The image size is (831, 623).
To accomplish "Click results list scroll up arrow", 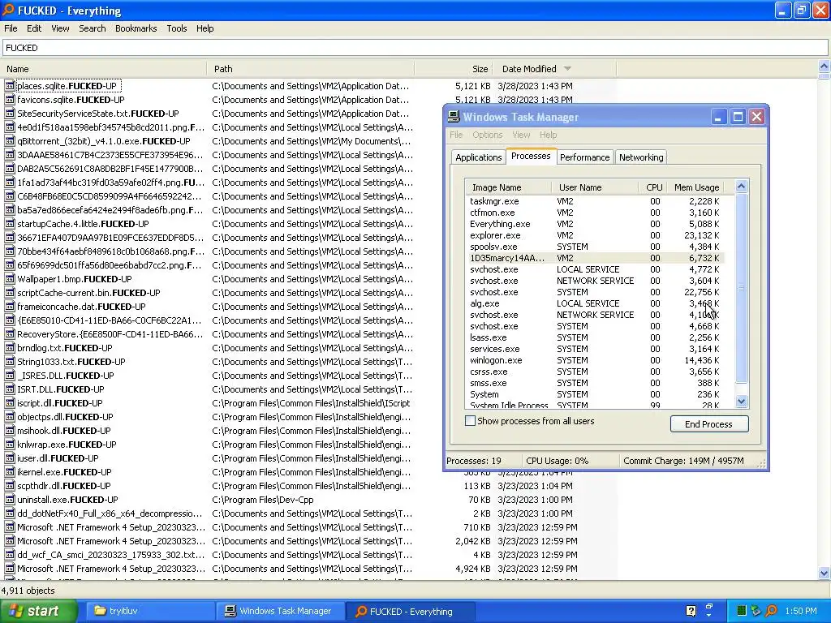I will [824, 67].
